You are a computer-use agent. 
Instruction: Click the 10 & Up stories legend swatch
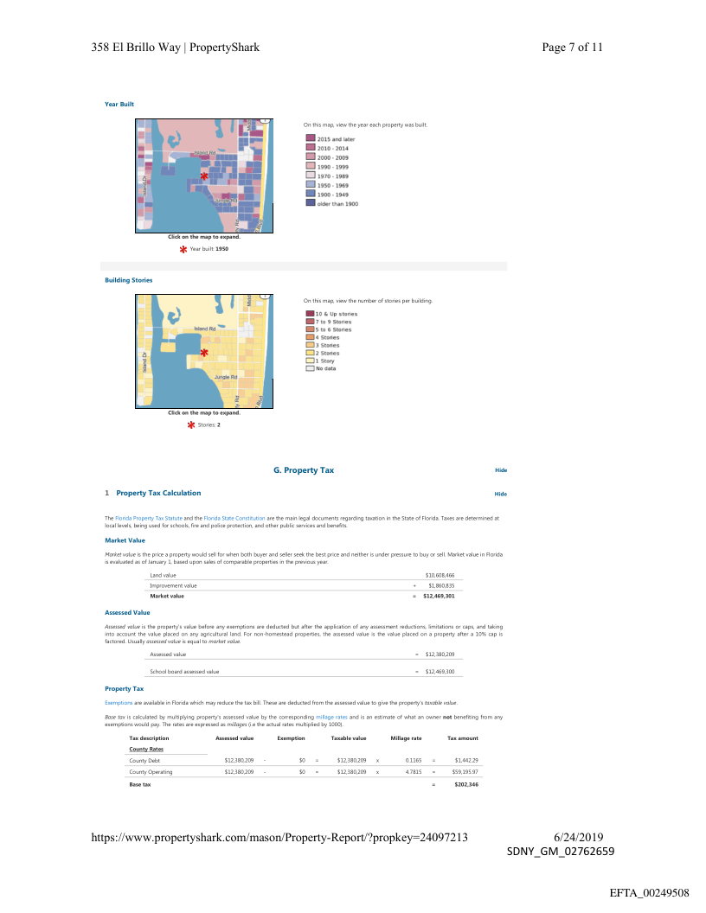point(310,314)
